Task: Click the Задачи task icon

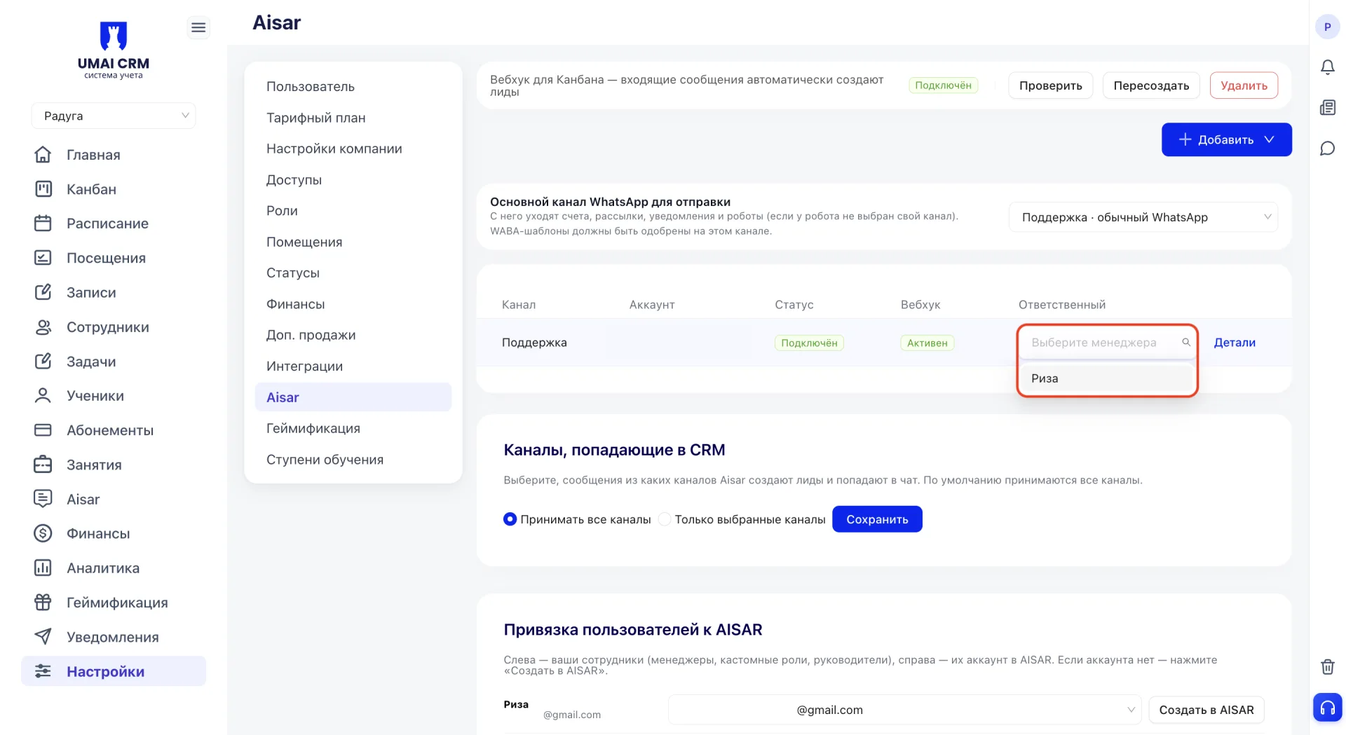Action: pos(43,361)
